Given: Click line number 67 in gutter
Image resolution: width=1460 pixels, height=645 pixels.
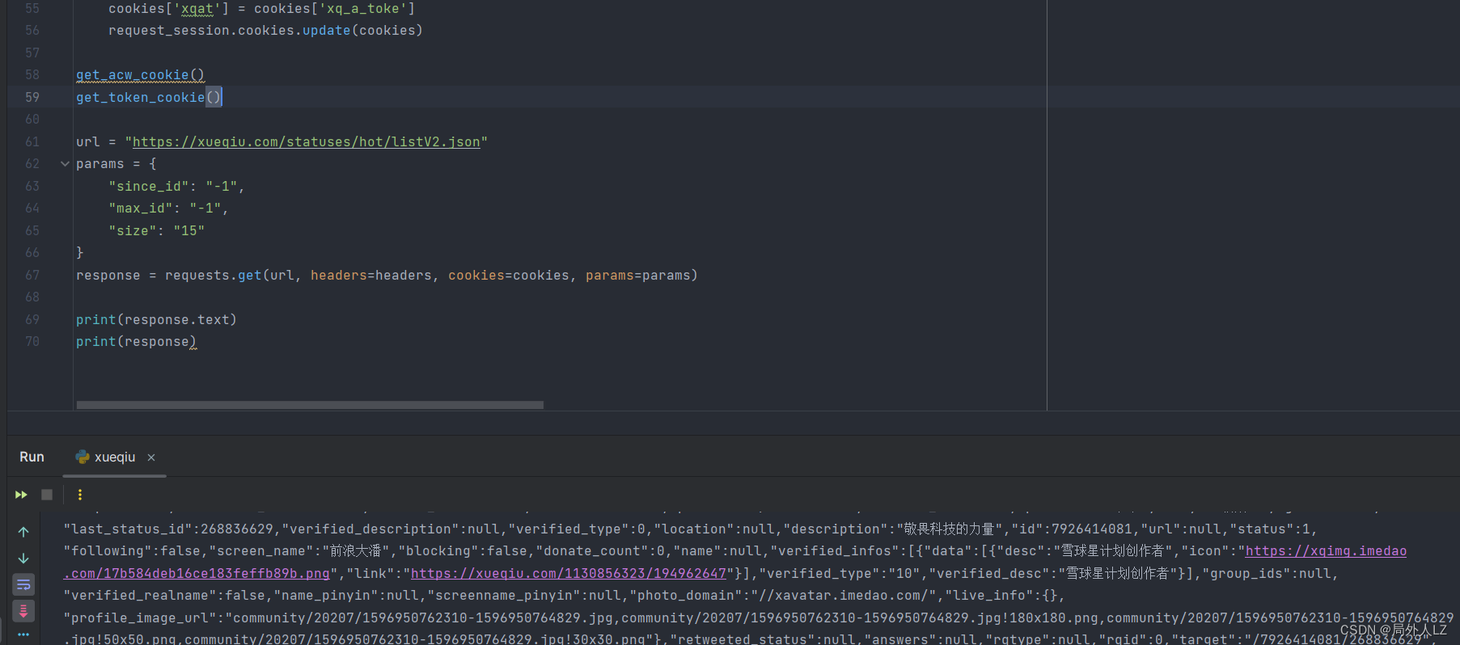Looking at the screenshot, I should (x=32, y=276).
